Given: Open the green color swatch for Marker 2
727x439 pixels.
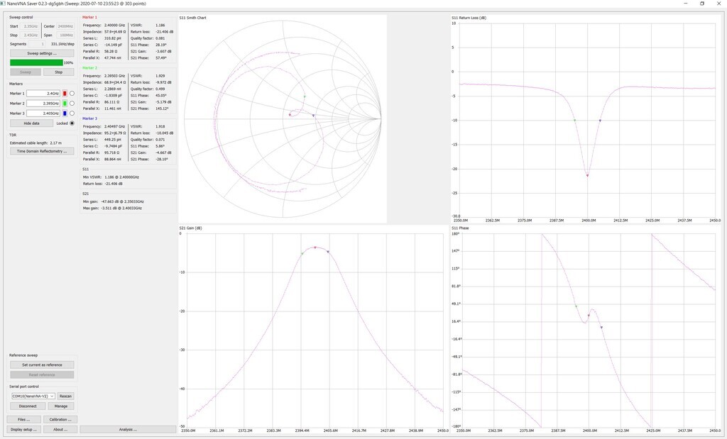Looking at the screenshot, I should pos(65,104).
